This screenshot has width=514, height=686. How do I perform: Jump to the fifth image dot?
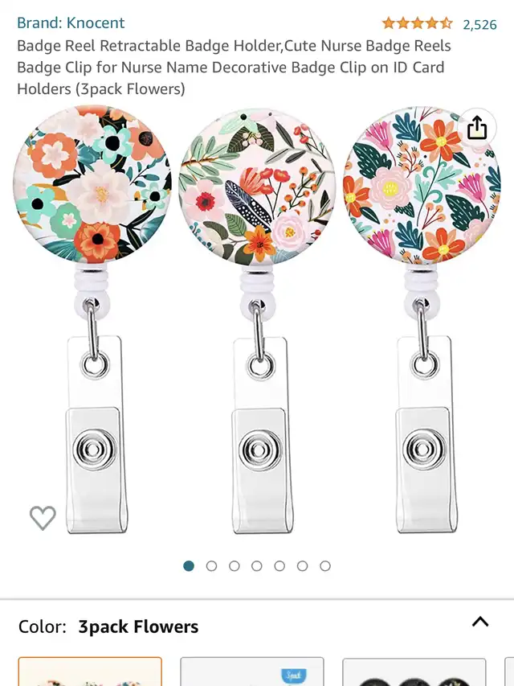[279, 566]
